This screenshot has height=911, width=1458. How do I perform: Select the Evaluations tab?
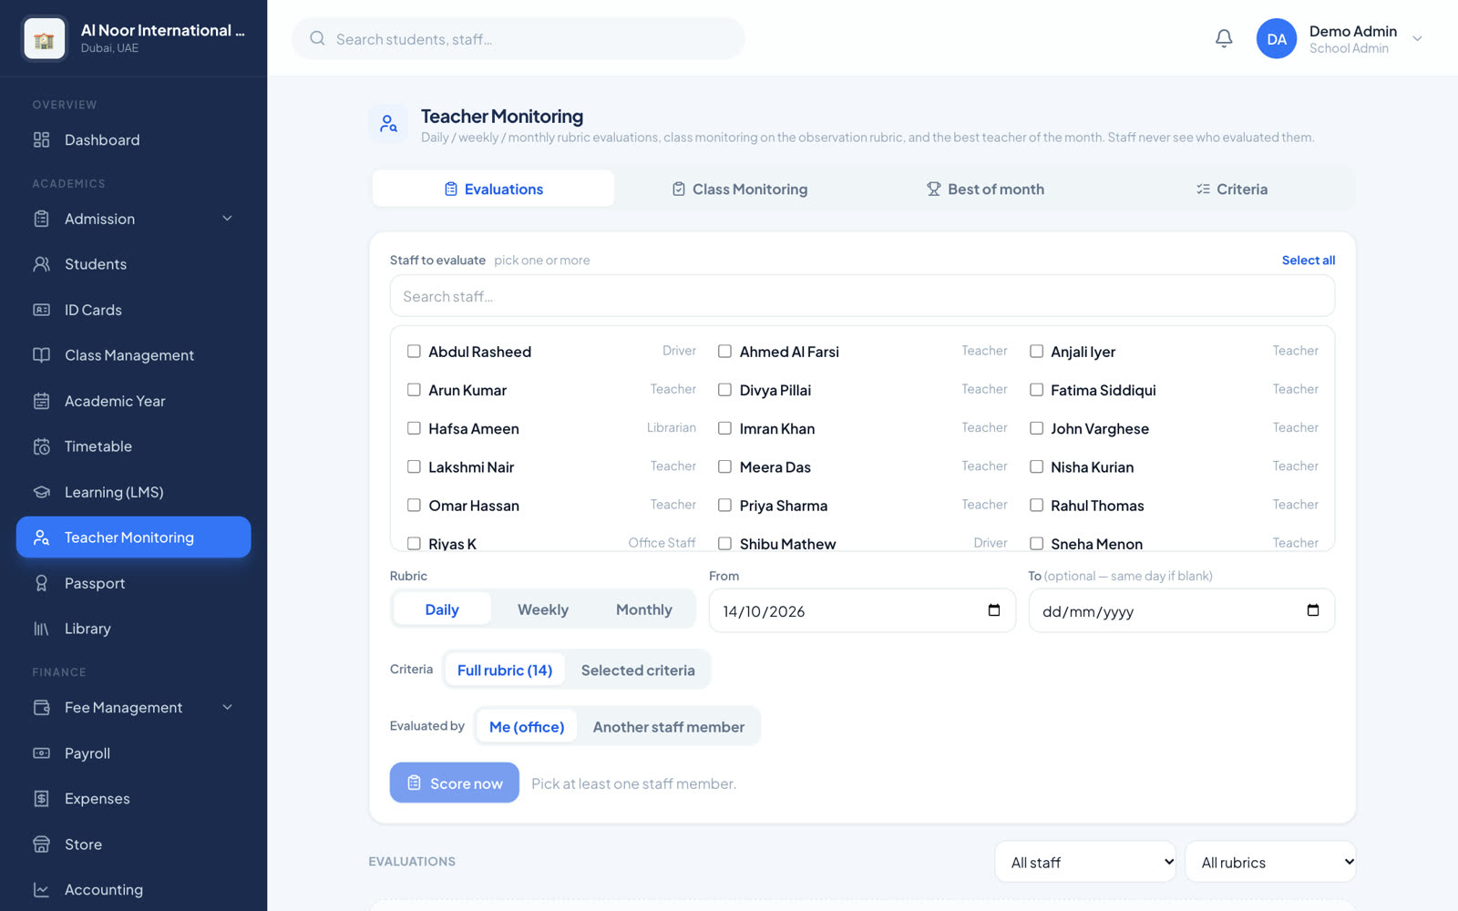(x=493, y=189)
